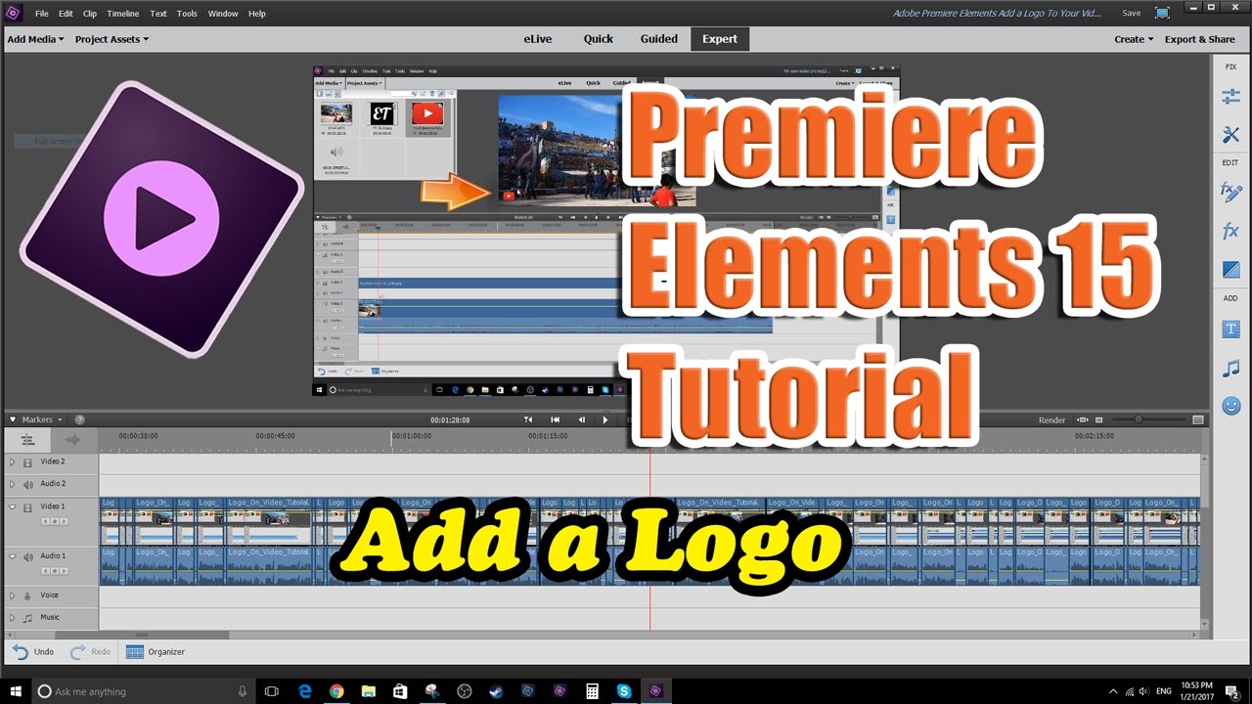Screen dimensions: 1252x704
Task: Open the Create dropdown
Action: click(1134, 39)
